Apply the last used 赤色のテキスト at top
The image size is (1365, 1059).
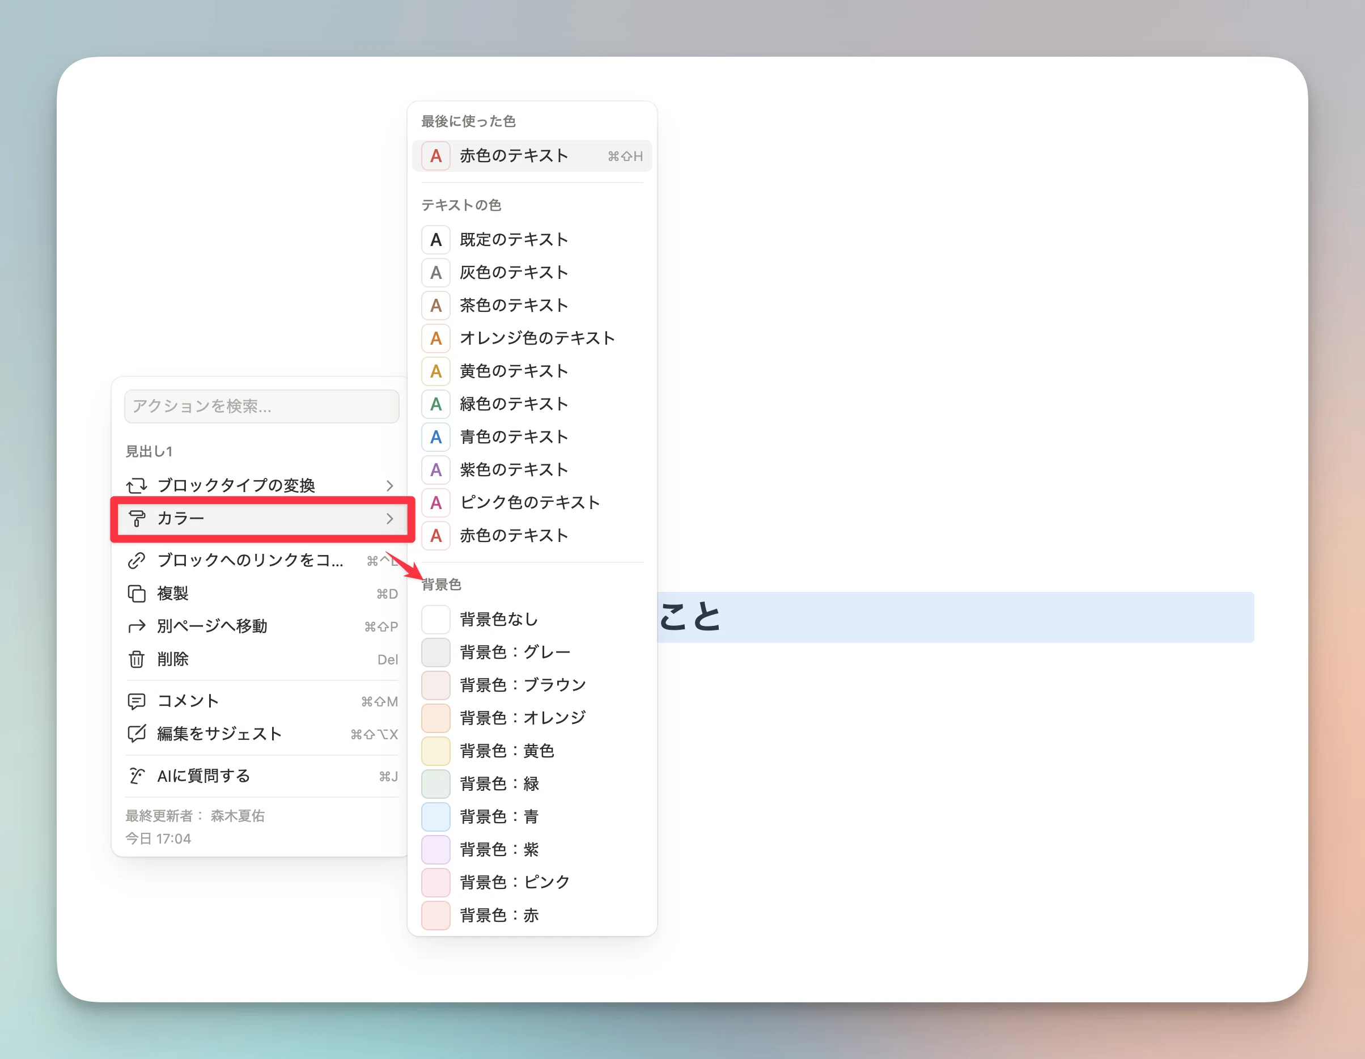pos(532,156)
